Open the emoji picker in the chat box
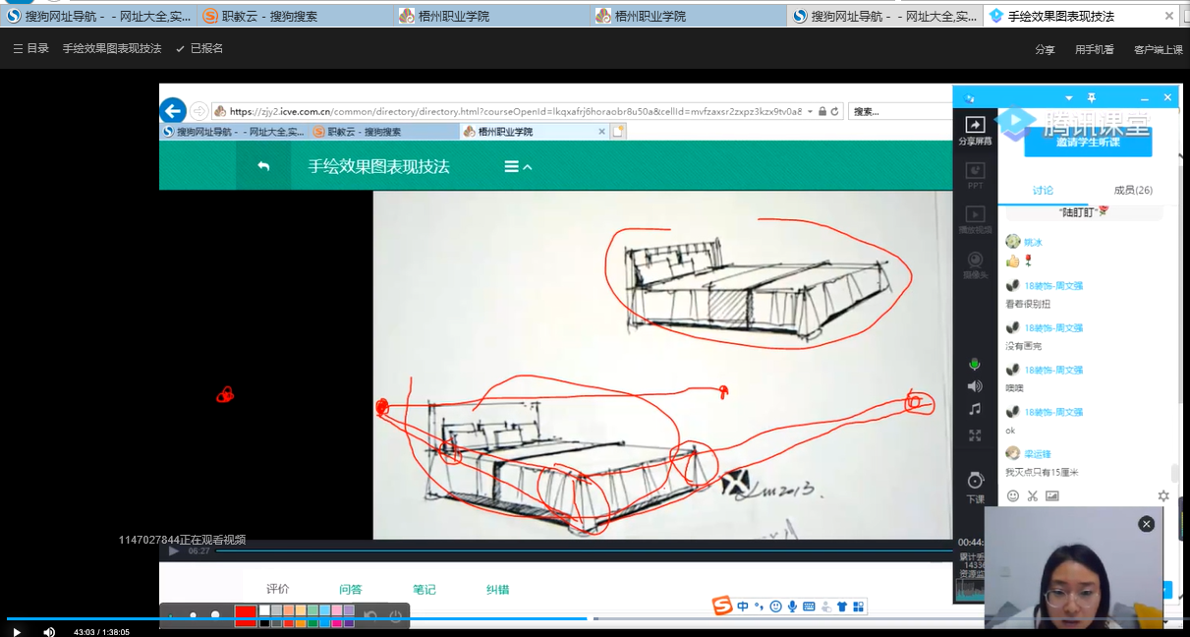Screen dimensions: 1190x637 tap(1013, 496)
